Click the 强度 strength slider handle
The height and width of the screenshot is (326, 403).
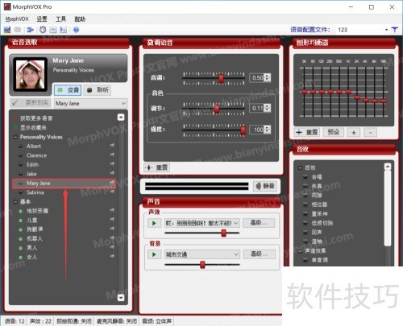(x=243, y=130)
